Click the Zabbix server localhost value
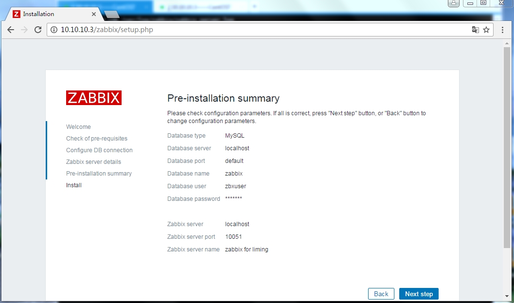This screenshot has width=514, height=303. tap(237, 224)
